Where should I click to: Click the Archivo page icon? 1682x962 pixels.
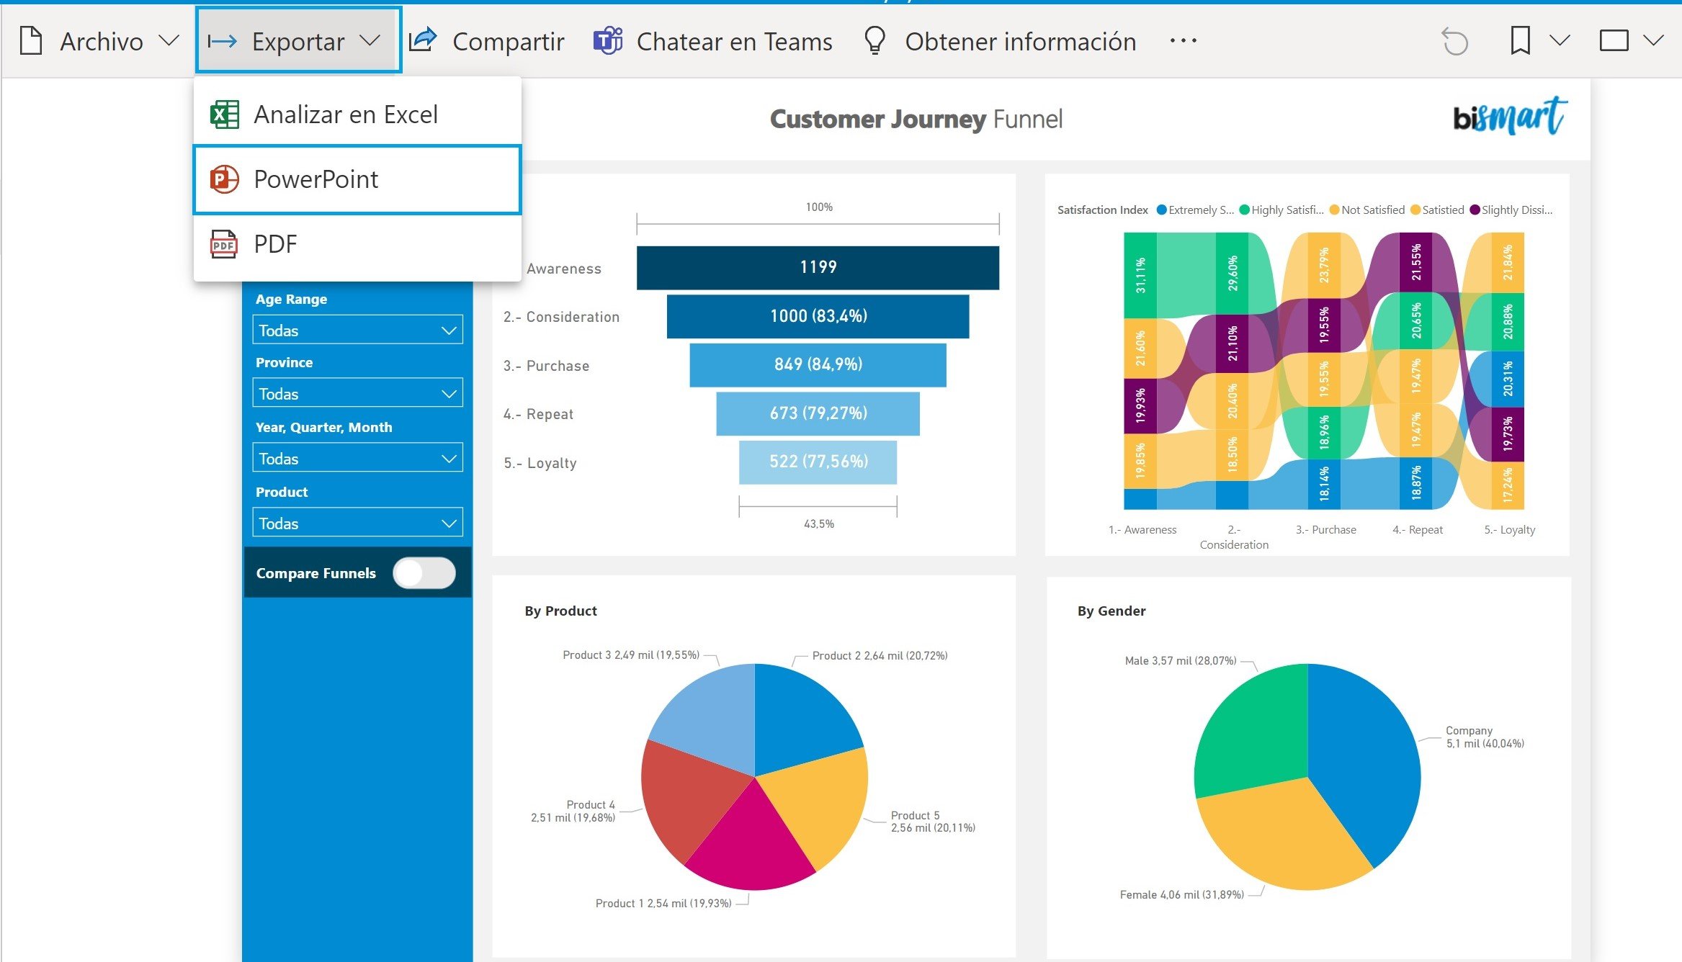pyautogui.click(x=30, y=40)
